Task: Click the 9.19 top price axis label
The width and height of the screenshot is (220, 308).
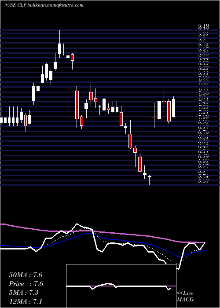Action: pyautogui.click(x=203, y=26)
